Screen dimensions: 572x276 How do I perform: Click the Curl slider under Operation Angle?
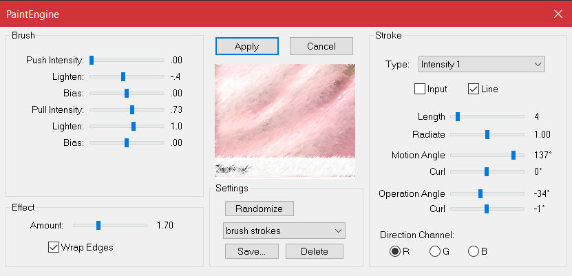[486, 209]
